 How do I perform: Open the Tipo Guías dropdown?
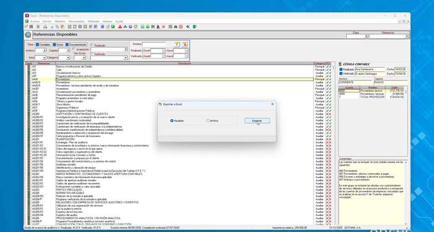(x=84, y=58)
